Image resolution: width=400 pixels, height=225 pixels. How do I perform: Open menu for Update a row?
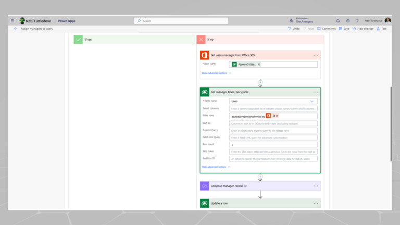tap(316, 203)
